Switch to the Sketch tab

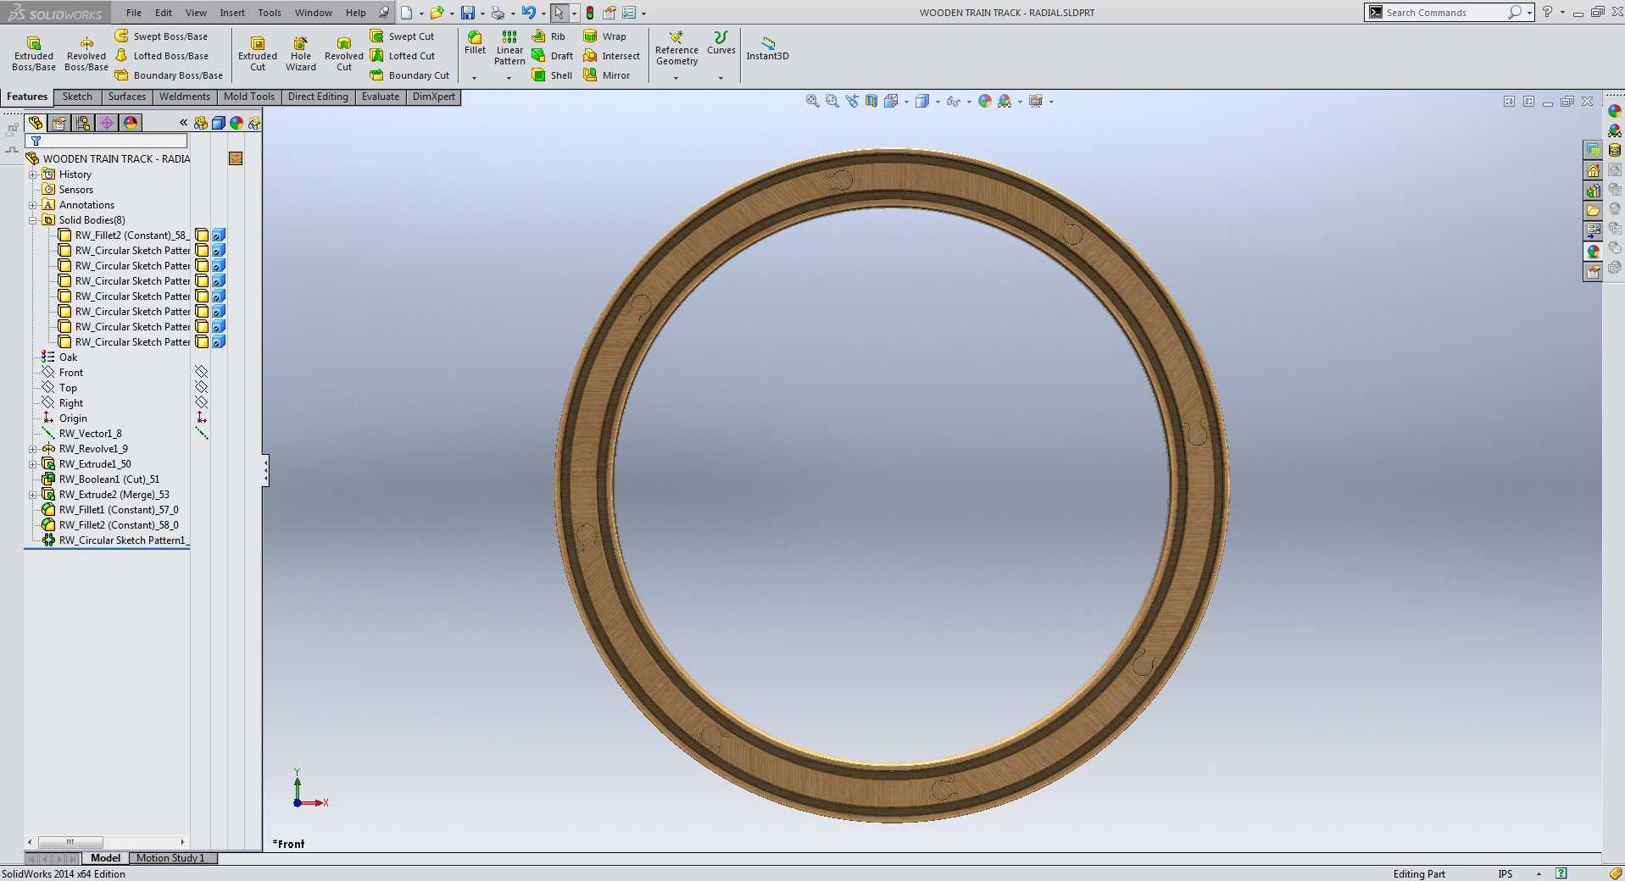pos(77,97)
